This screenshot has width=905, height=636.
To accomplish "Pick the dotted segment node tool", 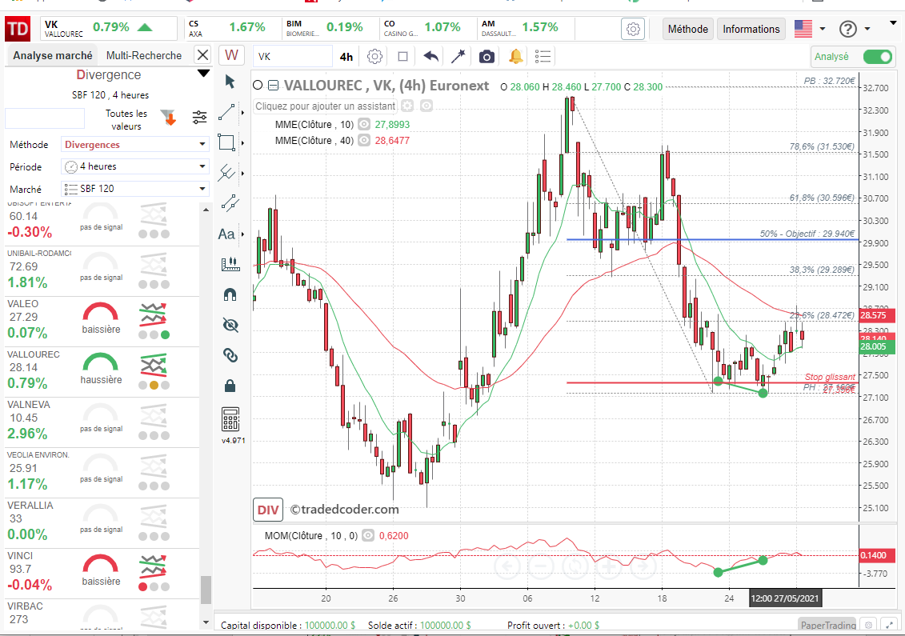I will click(230, 203).
